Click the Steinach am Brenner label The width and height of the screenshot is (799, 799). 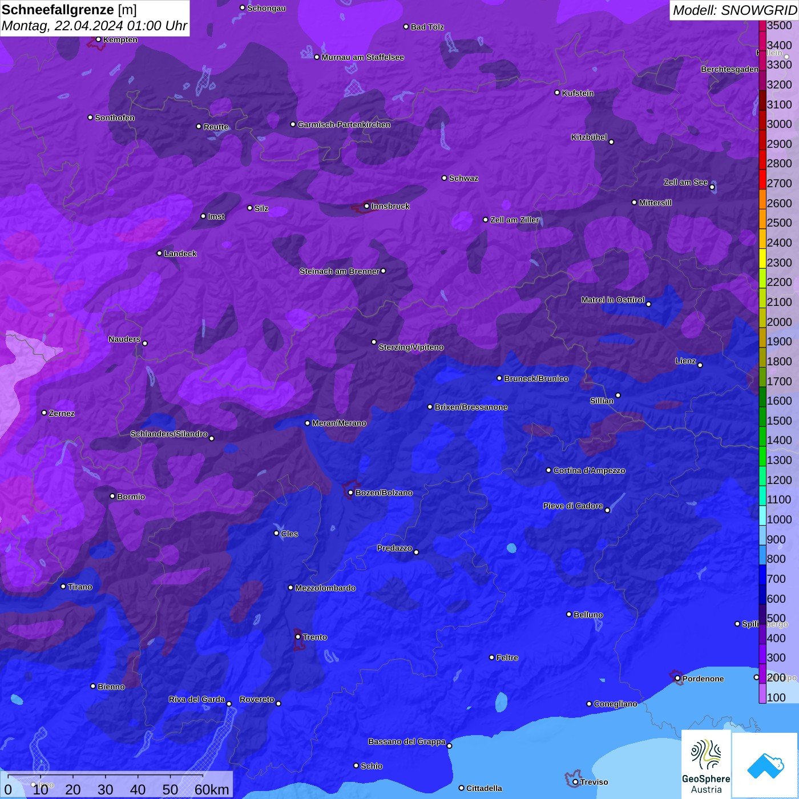pos(339,271)
